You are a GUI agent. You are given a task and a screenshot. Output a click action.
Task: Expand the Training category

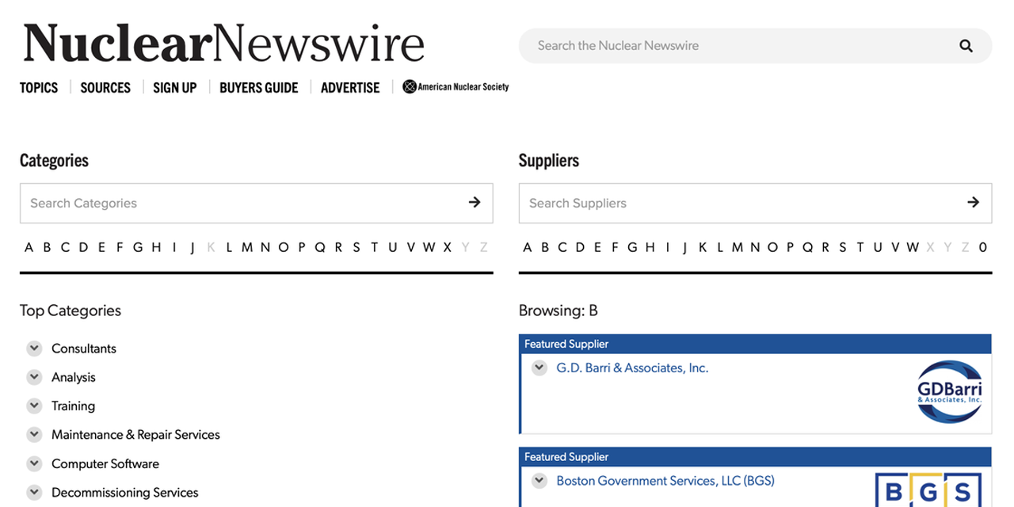(x=34, y=406)
